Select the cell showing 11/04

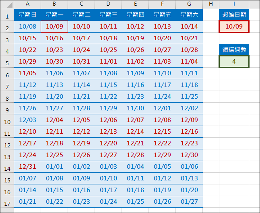click(189, 62)
